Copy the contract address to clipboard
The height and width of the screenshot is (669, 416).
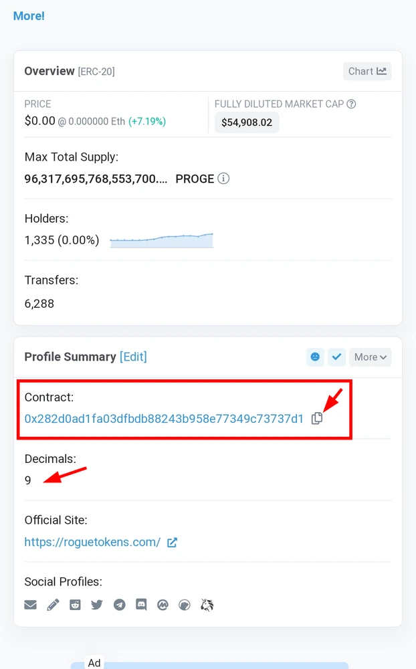(317, 418)
